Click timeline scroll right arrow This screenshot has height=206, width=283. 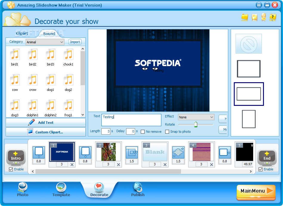[251, 171]
